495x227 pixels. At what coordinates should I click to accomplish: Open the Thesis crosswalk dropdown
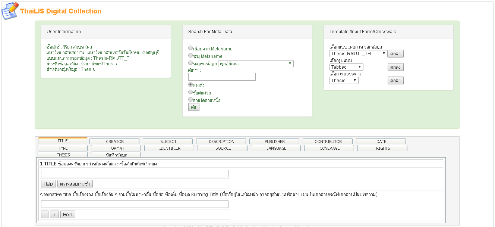tap(344, 81)
